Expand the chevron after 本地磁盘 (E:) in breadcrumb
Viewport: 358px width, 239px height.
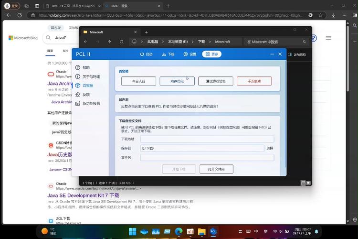pyautogui.click(x=193, y=42)
